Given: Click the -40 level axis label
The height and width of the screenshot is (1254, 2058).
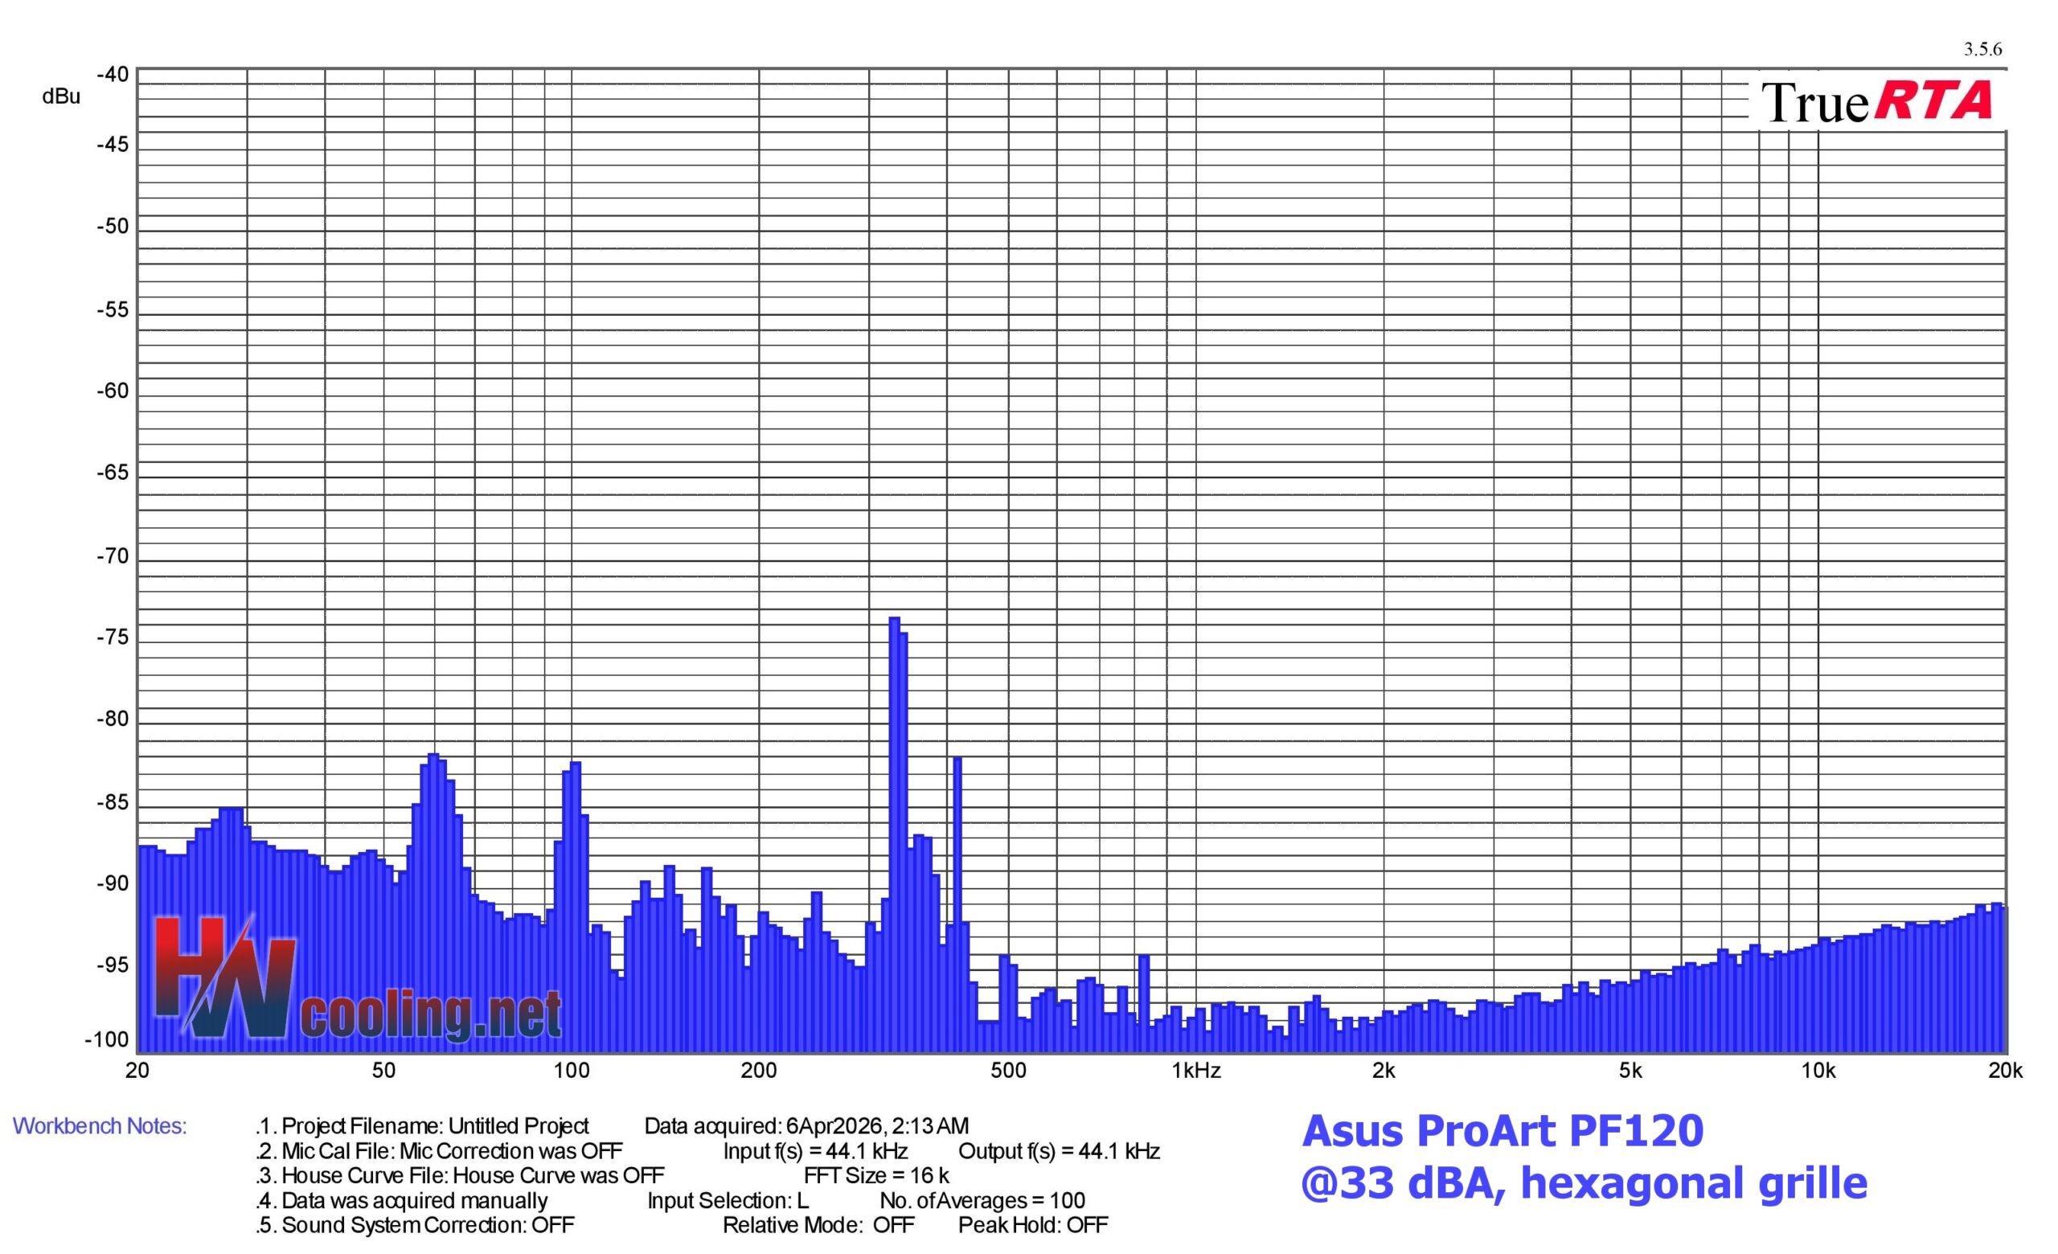Looking at the screenshot, I should tap(113, 75).
